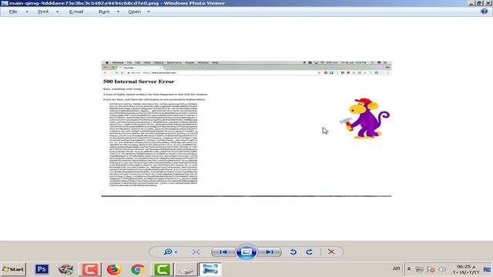493x277 pixels.
Task: Click the E-mail menu item
Action: point(76,12)
